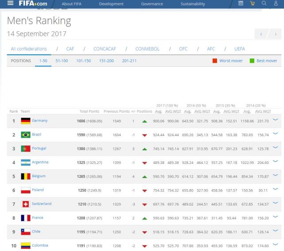This screenshot has width=284, height=251.
Task: Show positions 151-200
Action: point(106,61)
